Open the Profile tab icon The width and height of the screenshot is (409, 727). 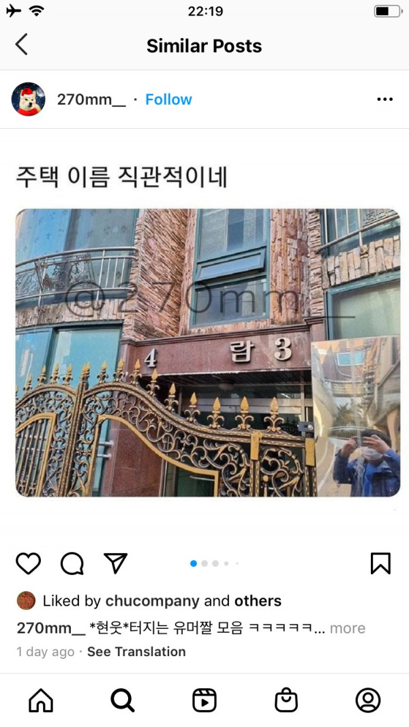click(x=367, y=700)
